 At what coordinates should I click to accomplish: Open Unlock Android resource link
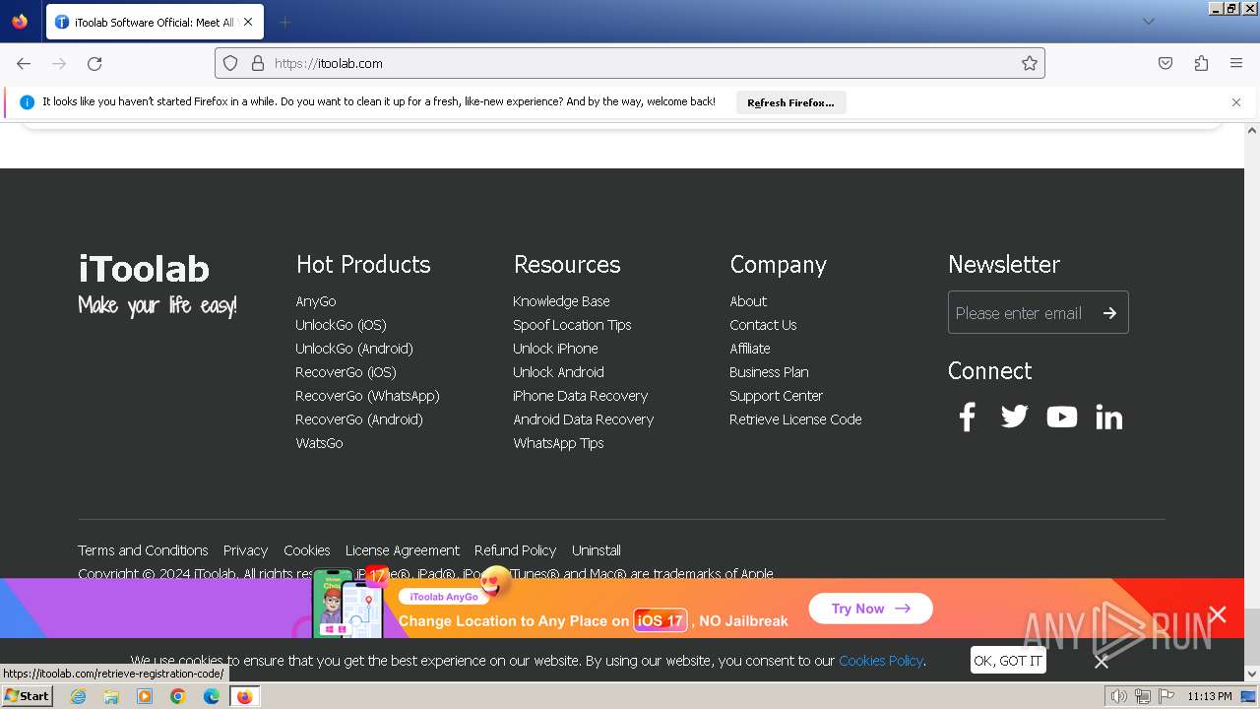click(x=558, y=372)
